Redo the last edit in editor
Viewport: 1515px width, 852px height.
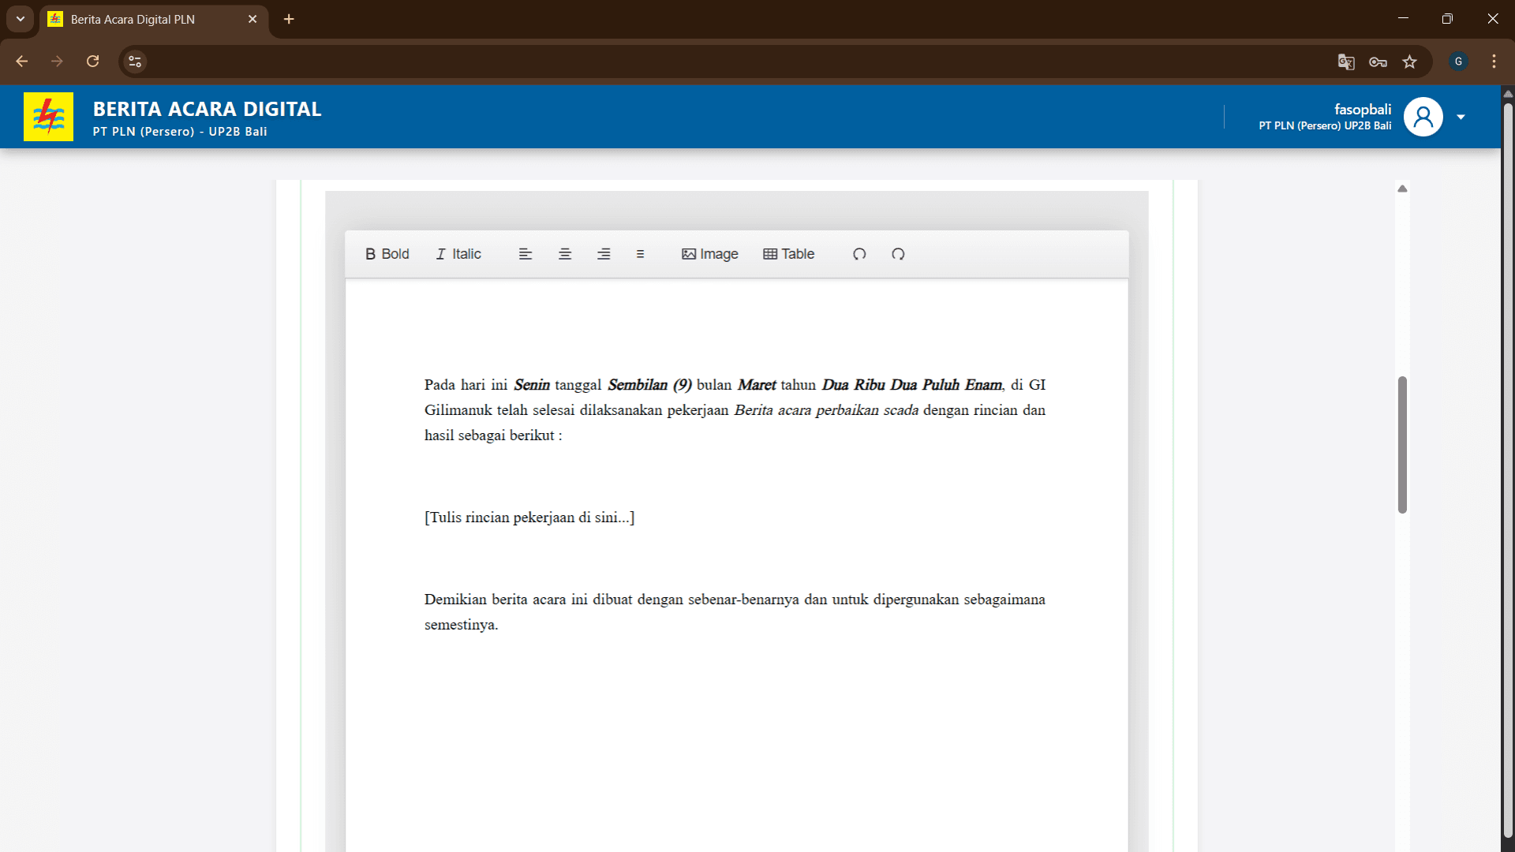(x=898, y=254)
